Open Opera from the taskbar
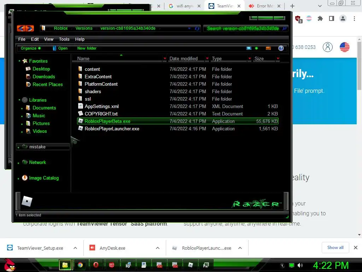 click(x=96, y=265)
